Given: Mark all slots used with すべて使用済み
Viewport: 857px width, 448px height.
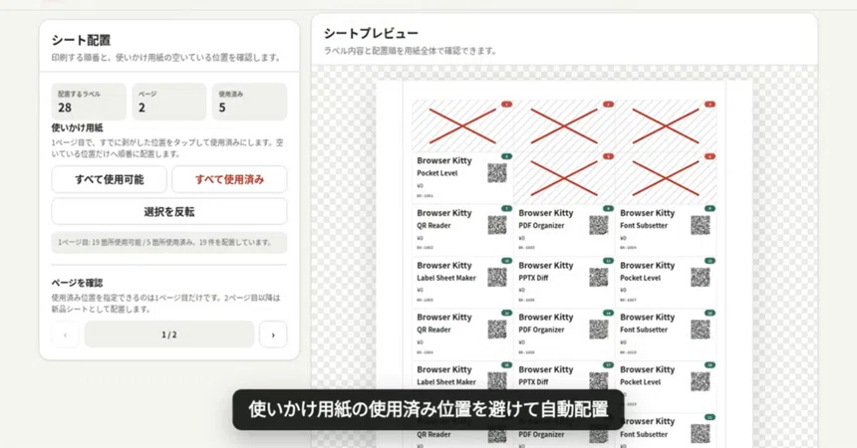Looking at the screenshot, I should (229, 179).
